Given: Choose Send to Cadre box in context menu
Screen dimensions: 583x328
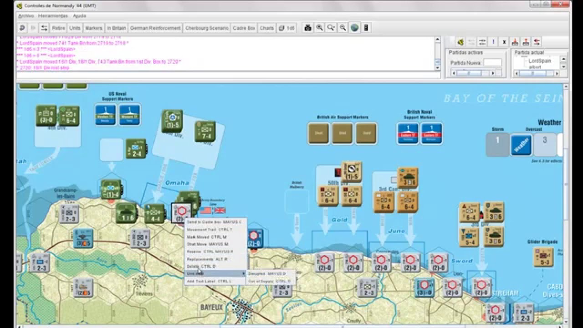Looking at the screenshot, I should pos(215,222).
